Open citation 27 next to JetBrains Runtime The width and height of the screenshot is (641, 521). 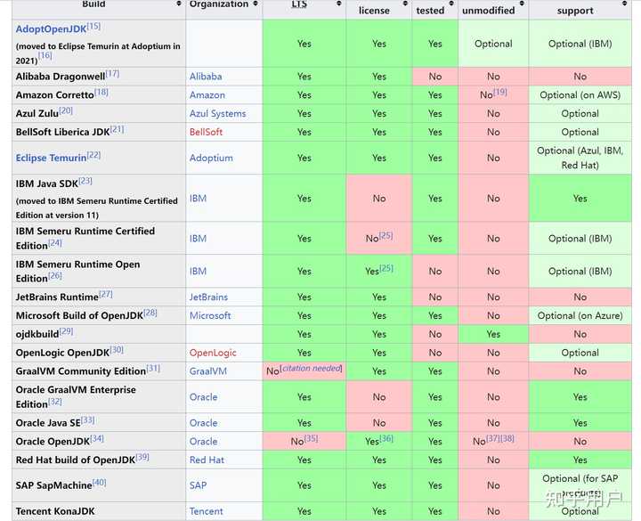[x=105, y=294]
